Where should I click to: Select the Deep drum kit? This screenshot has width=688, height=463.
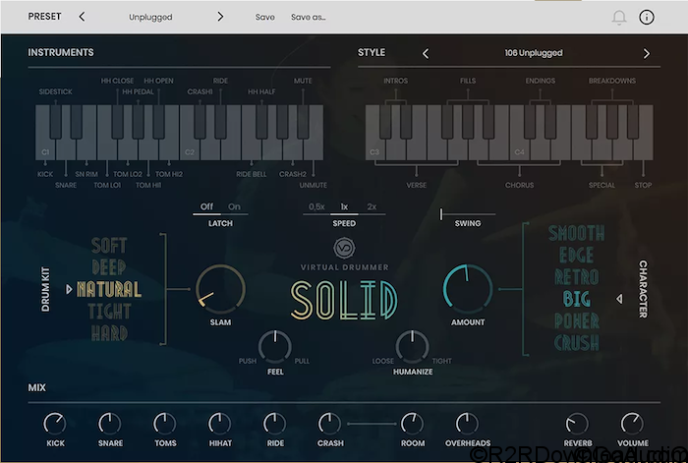click(109, 267)
